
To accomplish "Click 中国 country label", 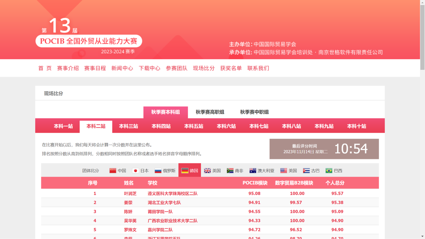I will point(122,171).
